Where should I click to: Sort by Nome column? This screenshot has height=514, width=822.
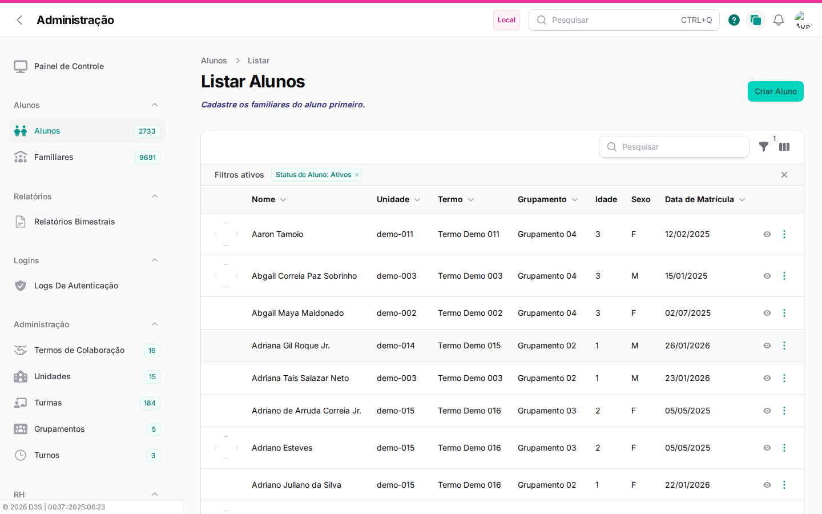[269, 199]
